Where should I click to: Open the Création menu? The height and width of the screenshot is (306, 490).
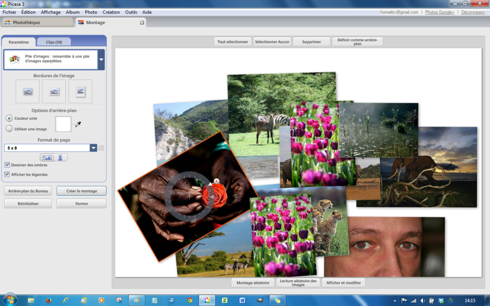tap(111, 12)
